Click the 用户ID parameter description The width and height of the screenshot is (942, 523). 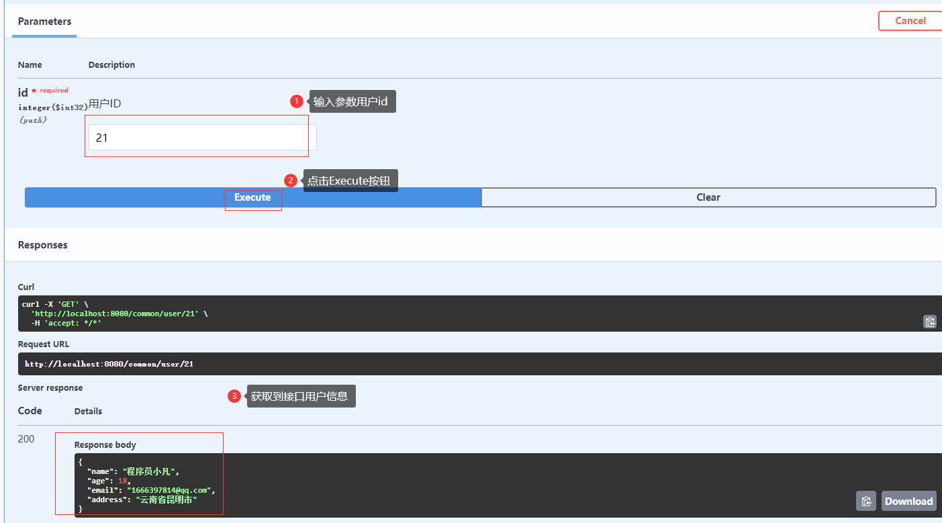pyautogui.click(x=105, y=103)
